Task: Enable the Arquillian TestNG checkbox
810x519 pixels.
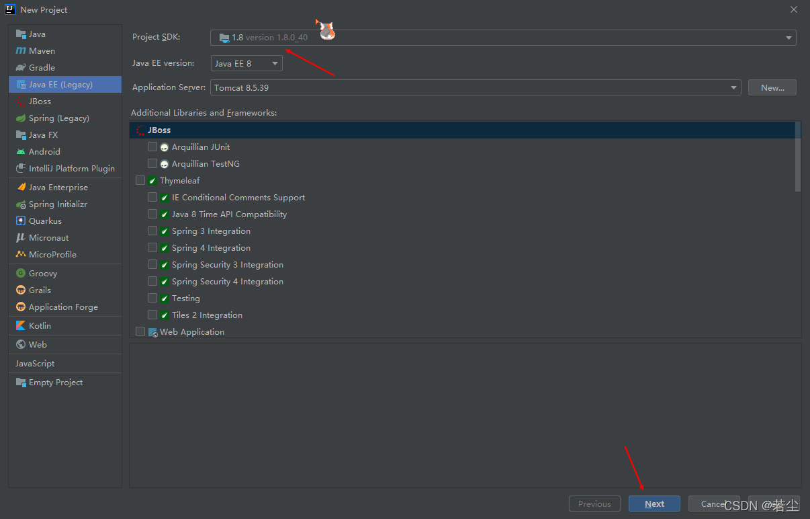Action: pyautogui.click(x=152, y=163)
